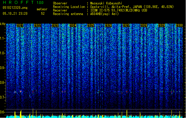
Task: Click the meteor label
Action: point(42,9)
